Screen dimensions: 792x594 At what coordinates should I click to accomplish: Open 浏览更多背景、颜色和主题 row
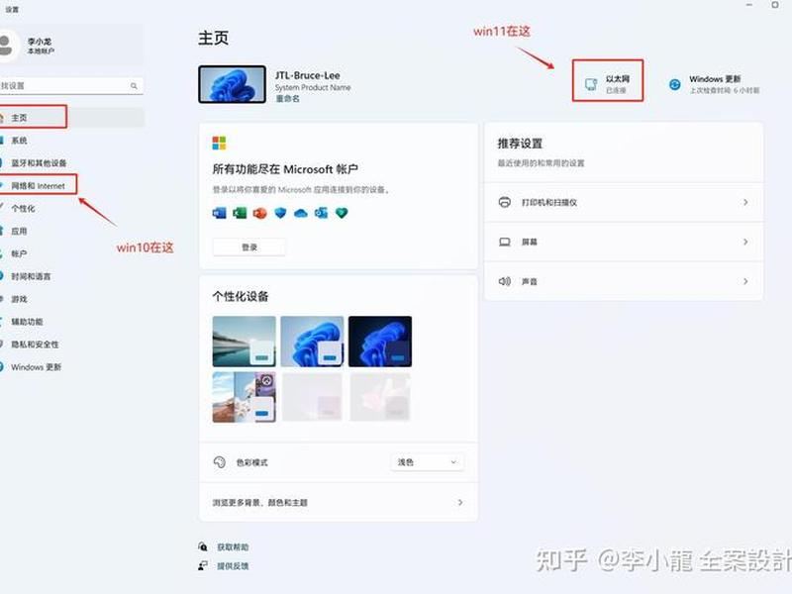pyautogui.click(x=339, y=502)
